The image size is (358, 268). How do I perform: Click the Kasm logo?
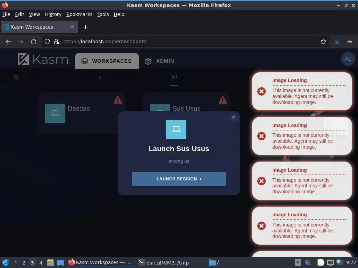click(43, 59)
